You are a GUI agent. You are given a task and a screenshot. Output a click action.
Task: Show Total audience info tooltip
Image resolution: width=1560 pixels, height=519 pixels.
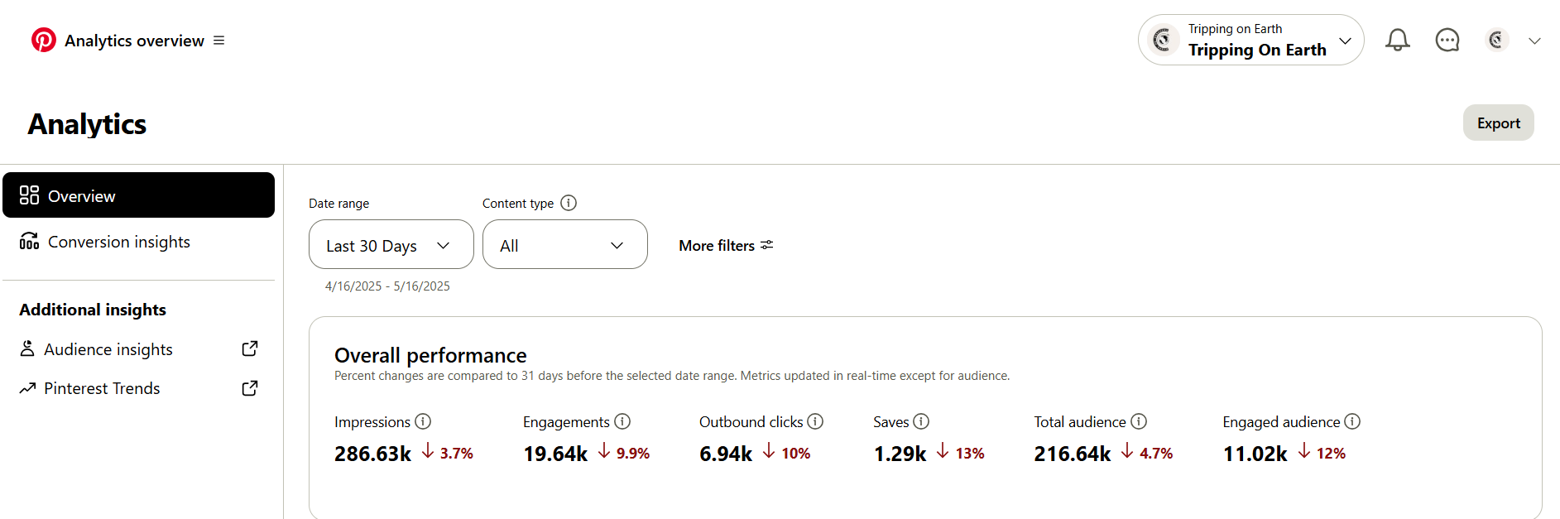click(1139, 421)
